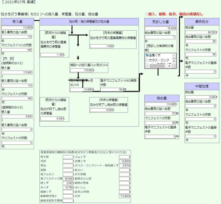This screenshot has height=204, width=221.
Task: Click the がれき類 amount field
Action: 124,174
